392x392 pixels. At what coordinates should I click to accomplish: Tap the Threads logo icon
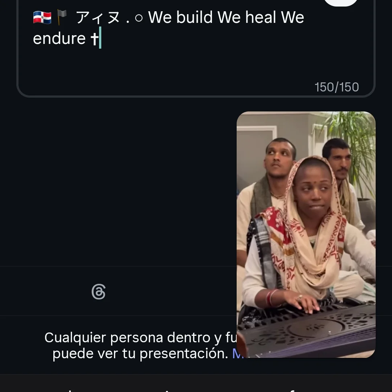(98, 291)
